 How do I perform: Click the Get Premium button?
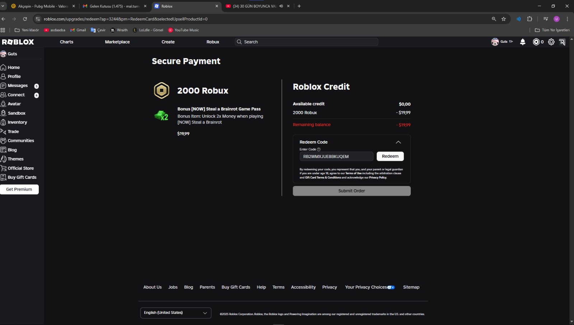[x=19, y=189]
